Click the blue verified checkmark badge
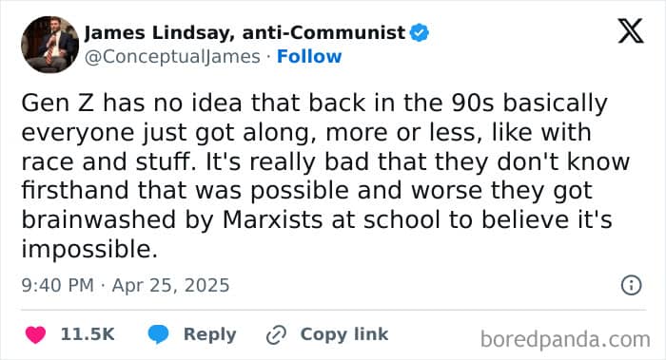This screenshot has width=666, height=360. (x=420, y=32)
